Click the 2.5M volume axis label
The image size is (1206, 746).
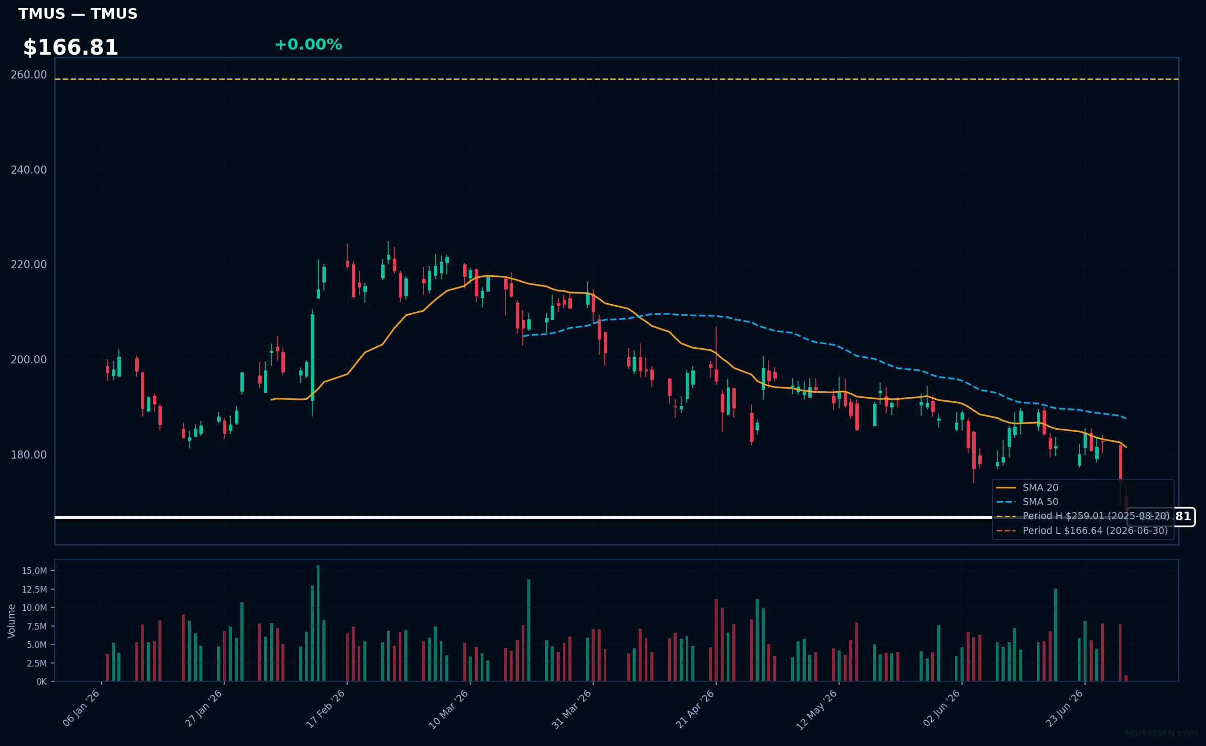[x=36, y=664]
